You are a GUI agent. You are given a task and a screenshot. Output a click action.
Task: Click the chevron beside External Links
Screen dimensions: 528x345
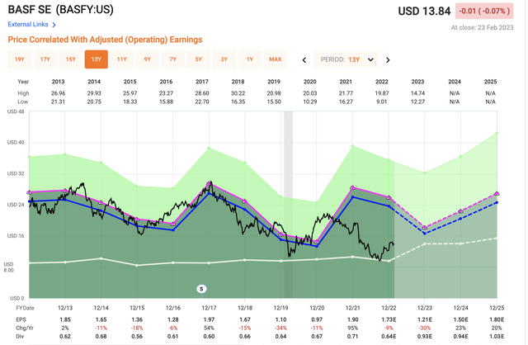point(54,25)
